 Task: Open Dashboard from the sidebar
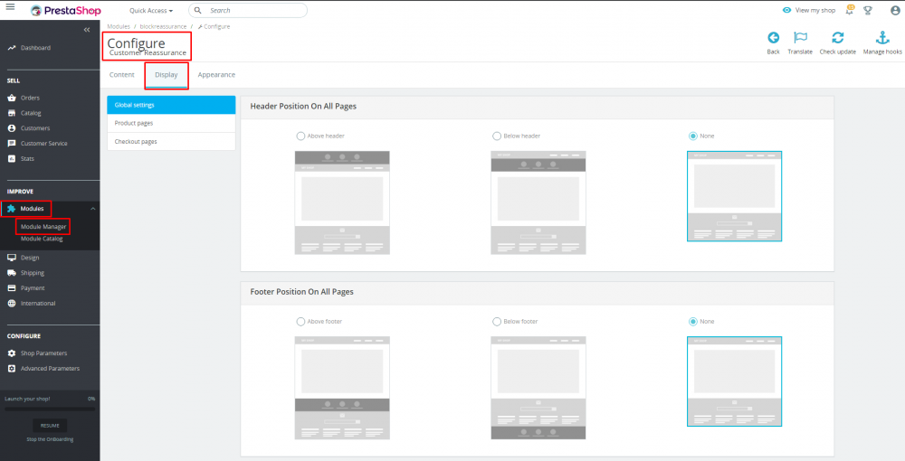click(36, 48)
